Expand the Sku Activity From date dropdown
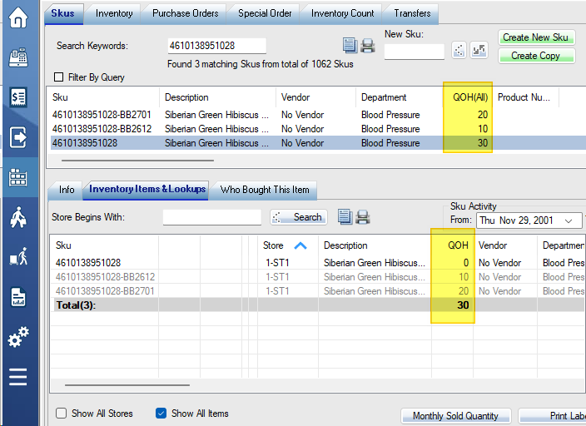586x426 pixels. point(570,220)
